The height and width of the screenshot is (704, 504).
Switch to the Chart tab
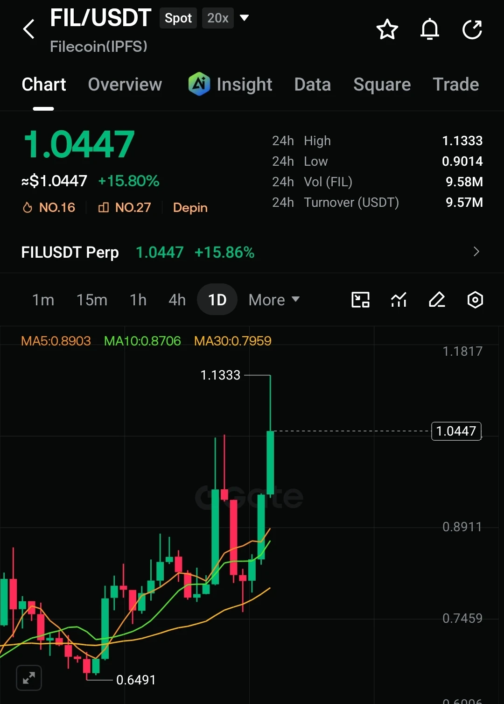[x=44, y=84]
